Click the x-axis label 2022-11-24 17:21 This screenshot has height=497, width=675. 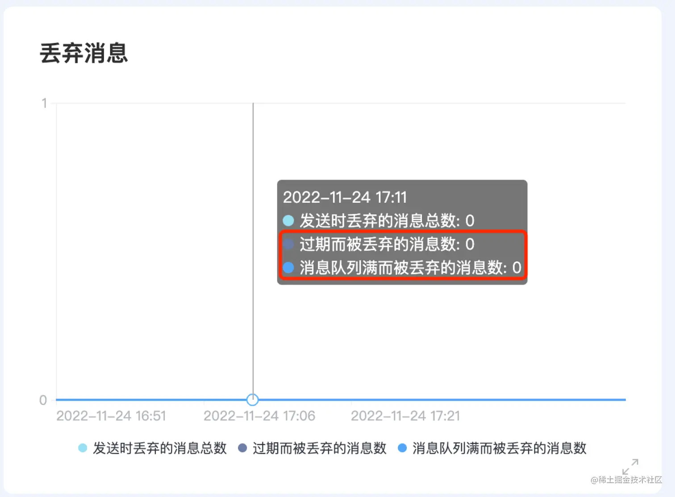point(405,415)
